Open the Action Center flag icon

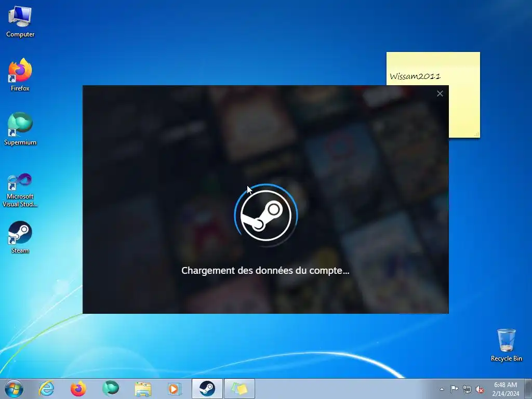coord(454,389)
